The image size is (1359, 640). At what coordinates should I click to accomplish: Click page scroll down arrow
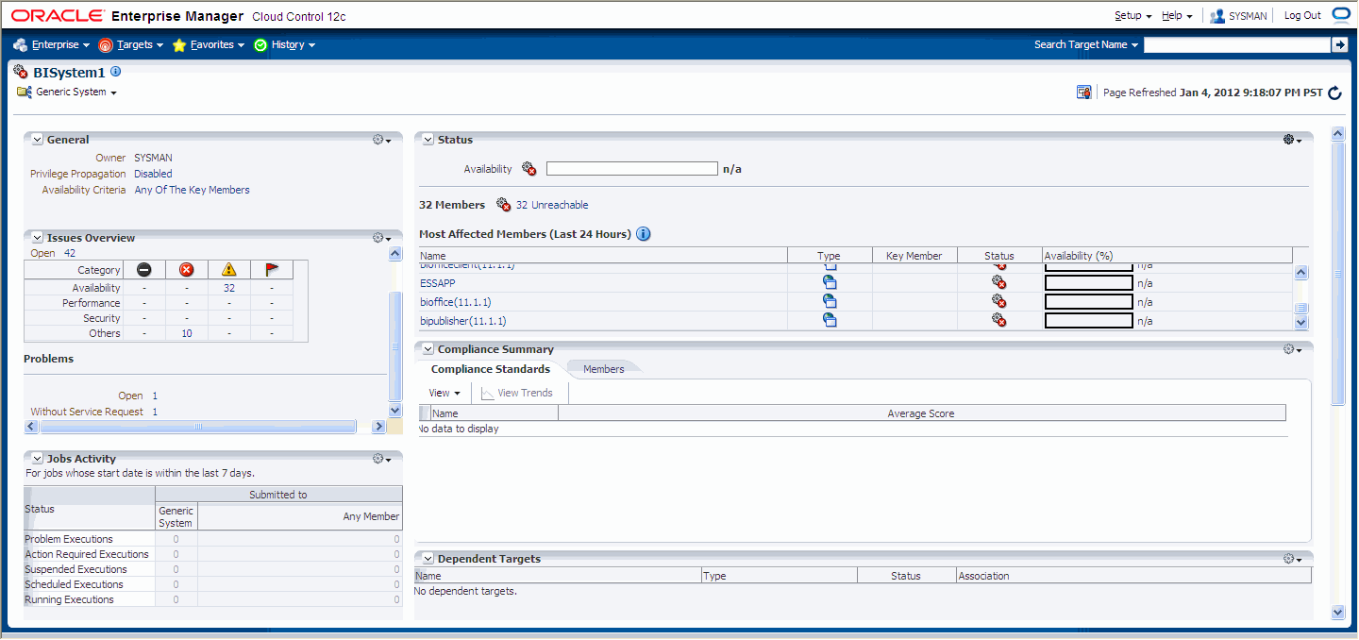point(1337,612)
